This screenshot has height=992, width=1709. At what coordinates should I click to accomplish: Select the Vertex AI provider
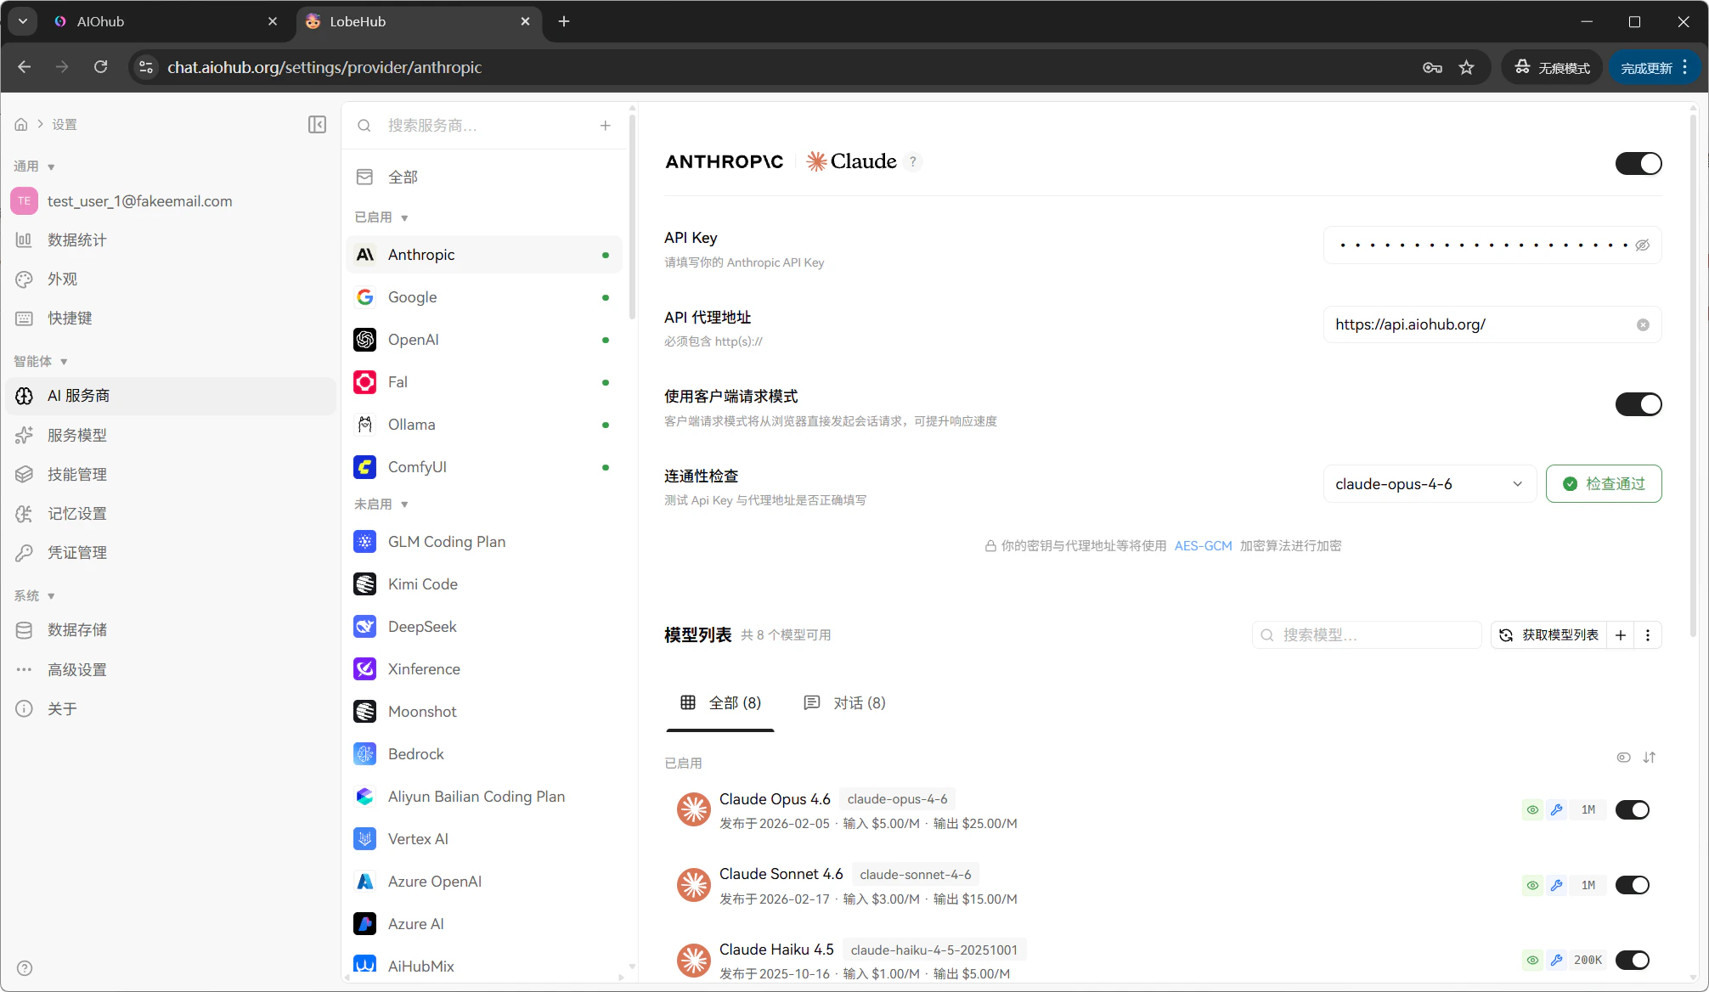[484, 839]
